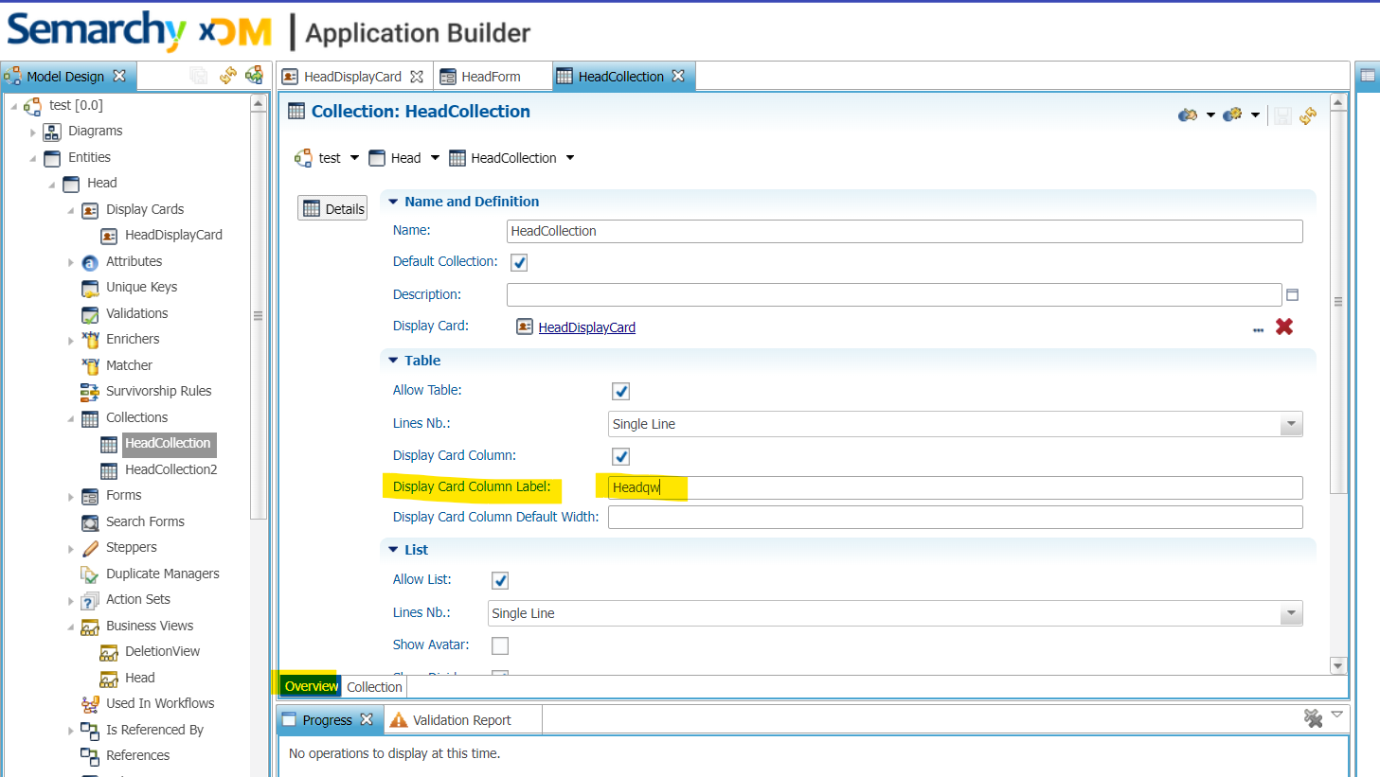Select HeadDisplayCard in the tree
Screen dimensions: 1380x777
[173, 235]
